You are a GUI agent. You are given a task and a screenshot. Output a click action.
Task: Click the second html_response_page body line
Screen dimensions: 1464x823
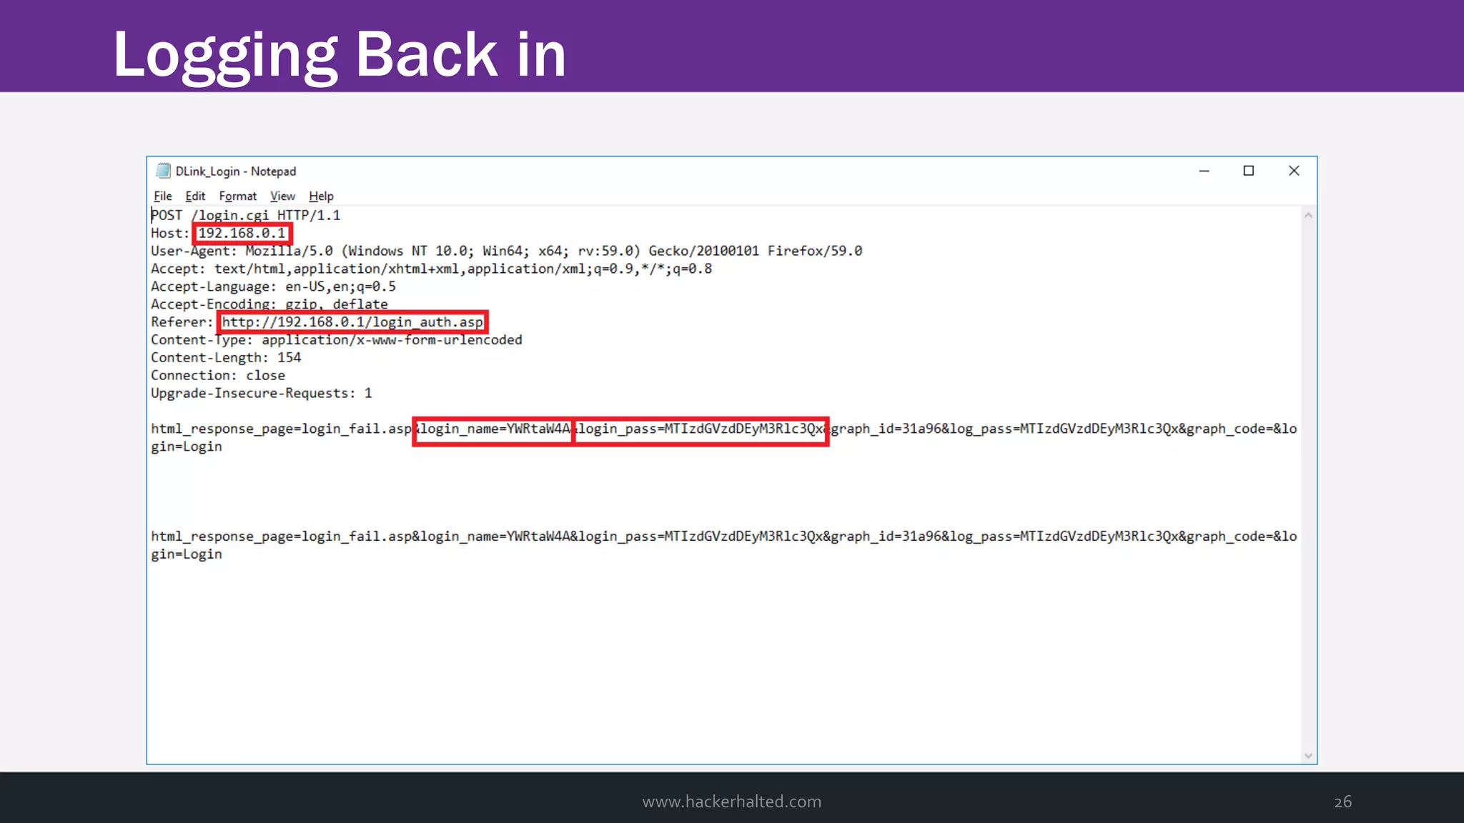723,537
